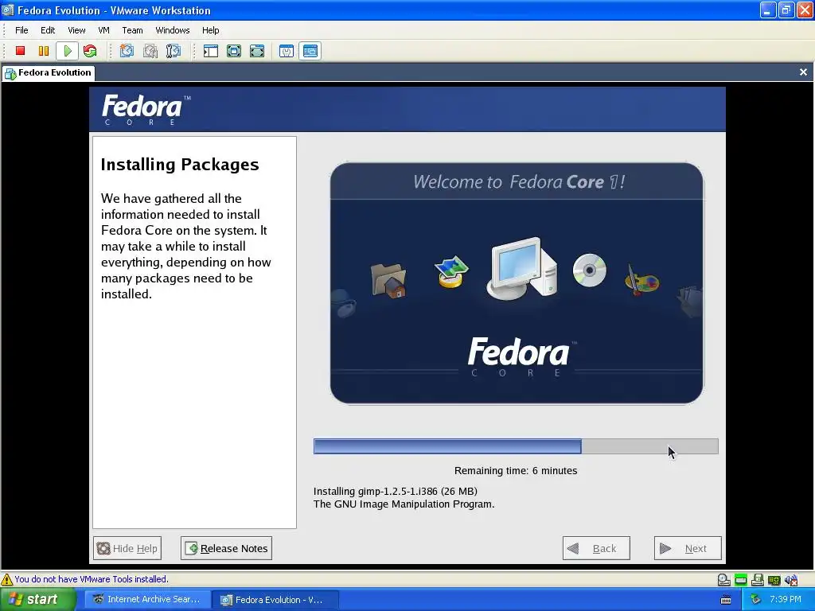Screen dimensions: 815x611
Task: Click the paint palette icon in banner
Action: click(x=641, y=281)
